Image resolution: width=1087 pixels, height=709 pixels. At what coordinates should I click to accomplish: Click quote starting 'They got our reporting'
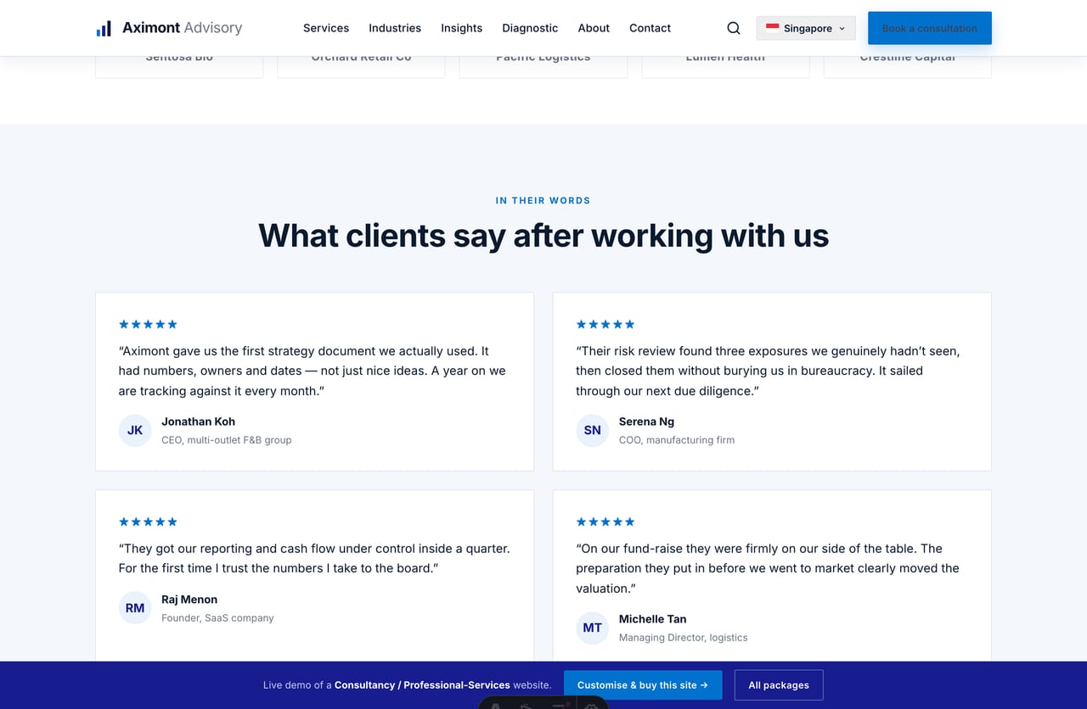[314, 558]
